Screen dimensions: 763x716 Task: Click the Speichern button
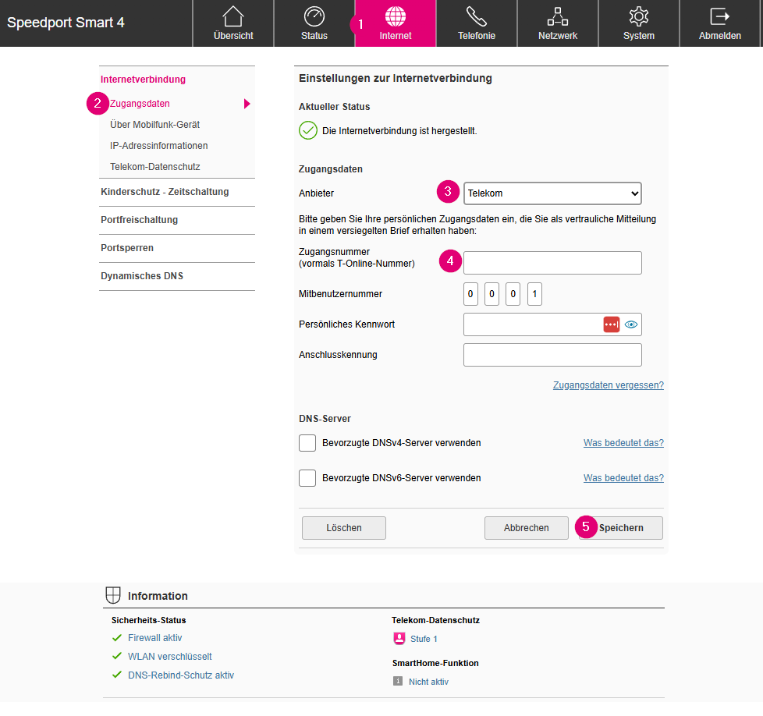(x=620, y=528)
